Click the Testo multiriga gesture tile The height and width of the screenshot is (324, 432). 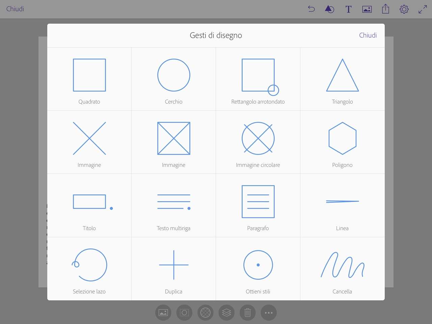coord(174,205)
